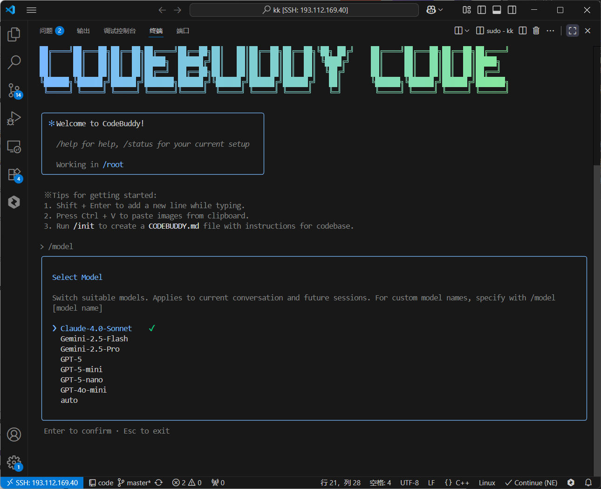Go back with the left arrow
601x489 pixels.
pos(162,10)
